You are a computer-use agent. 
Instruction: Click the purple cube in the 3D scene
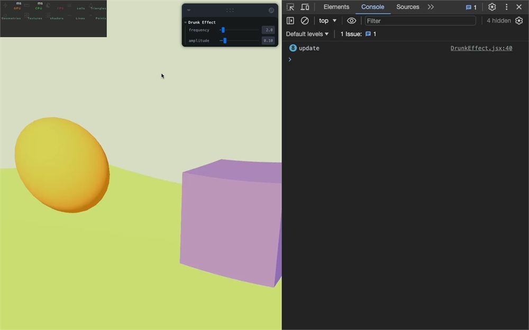pyautogui.click(x=231, y=223)
